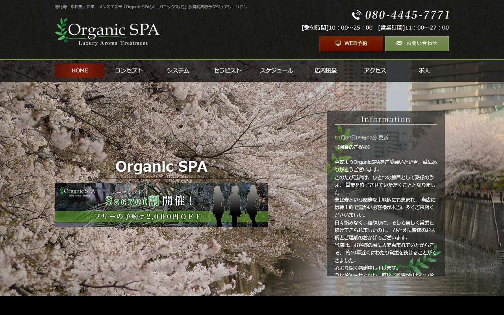Click the phone number 080-4445-7771

tap(407, 15)
